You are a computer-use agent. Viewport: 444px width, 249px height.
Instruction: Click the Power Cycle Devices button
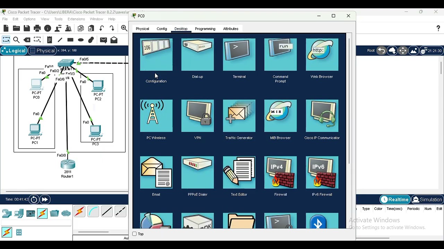point(34,200)
